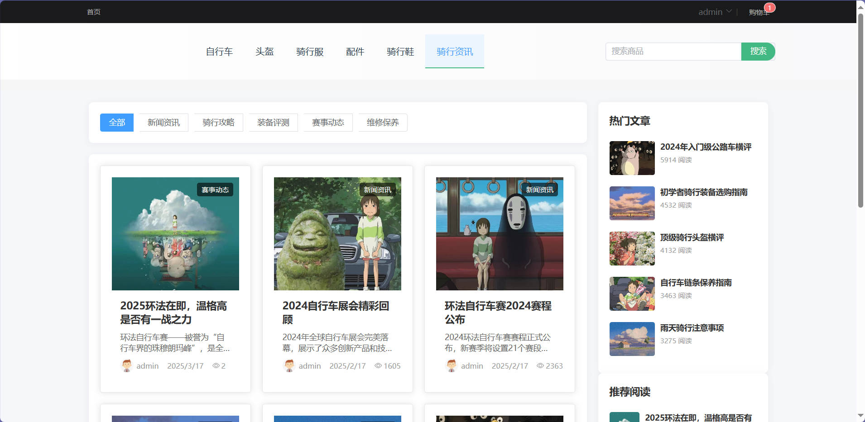Open hot article 雨天骑行注意事项
This screenshot has height=422, width=865.
pos(692,328)
